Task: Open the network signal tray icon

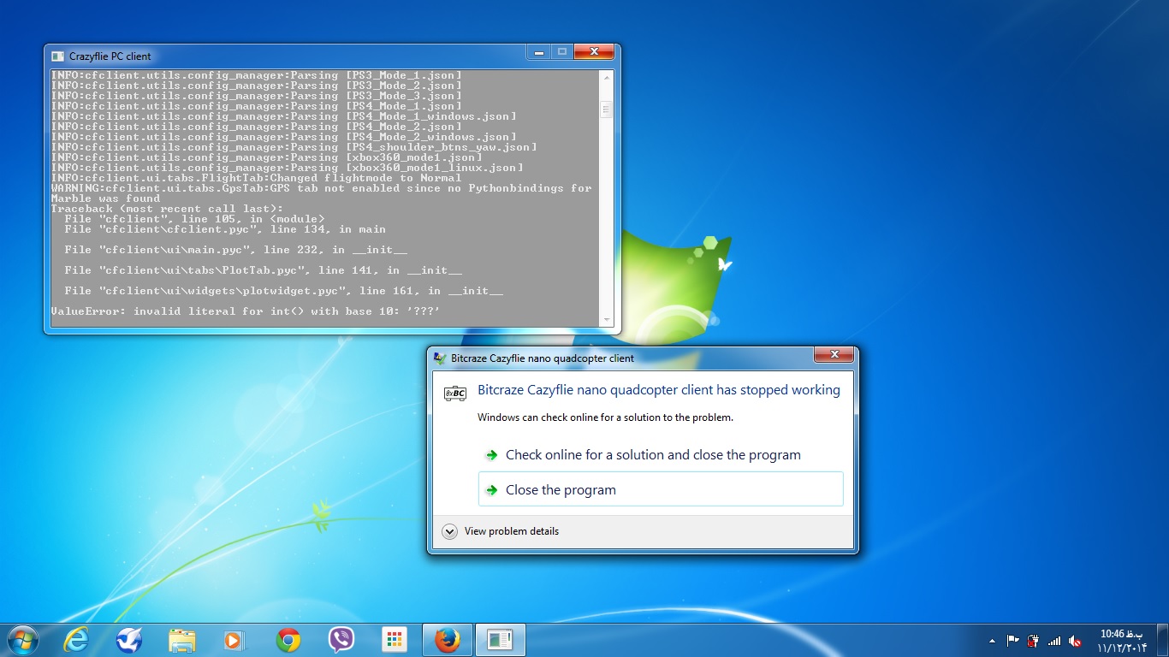Action: click(1054, 641)
